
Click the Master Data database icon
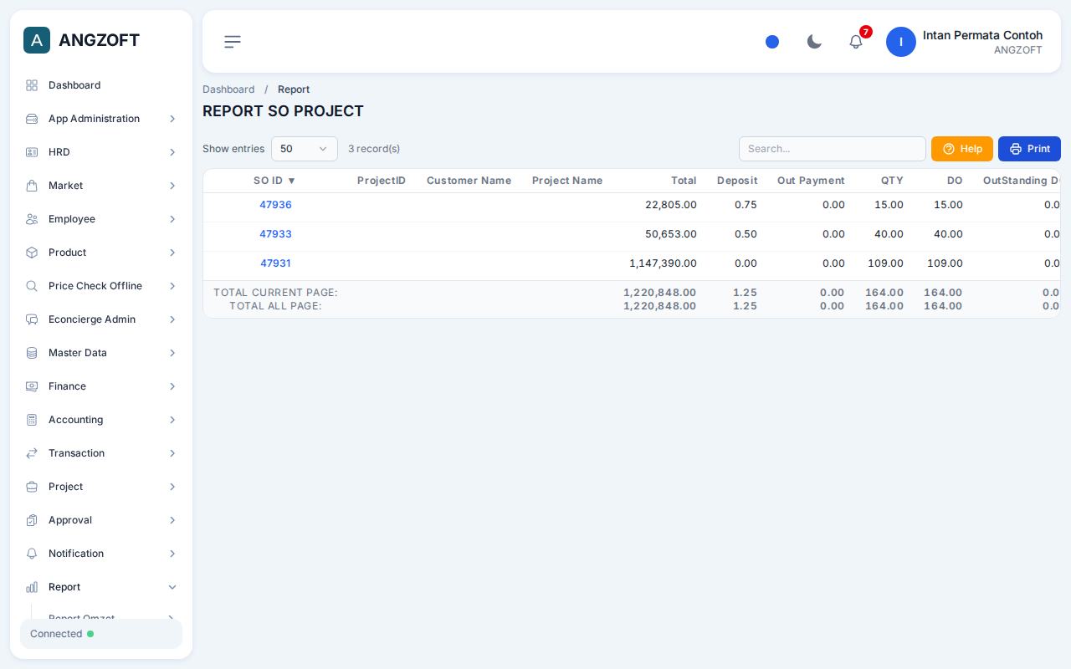pyautogui.click(x=32, y=353)
